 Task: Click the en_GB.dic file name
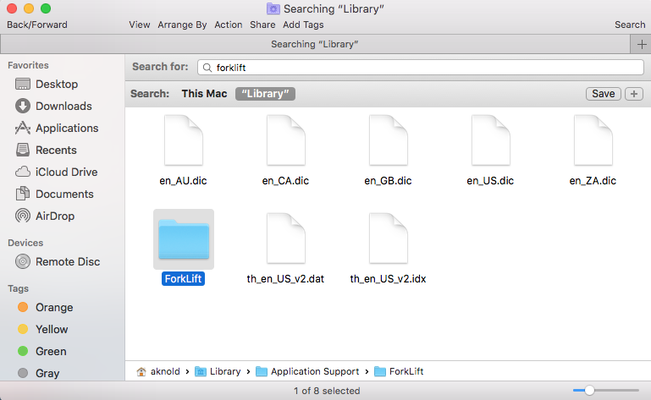point(389,181)
